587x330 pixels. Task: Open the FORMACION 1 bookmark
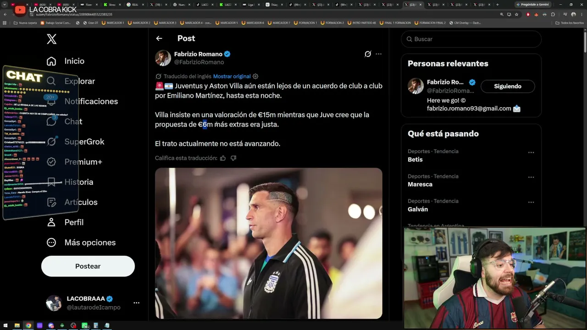(305, 23)
